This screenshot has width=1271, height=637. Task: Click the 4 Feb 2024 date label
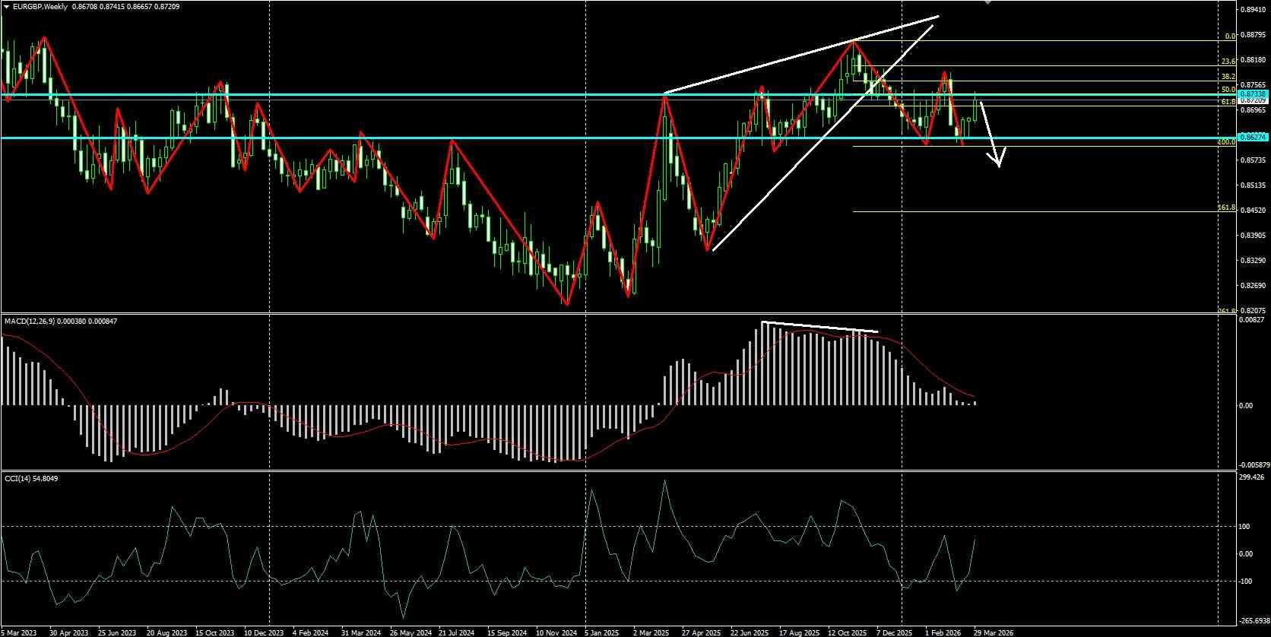pos(312,632)
